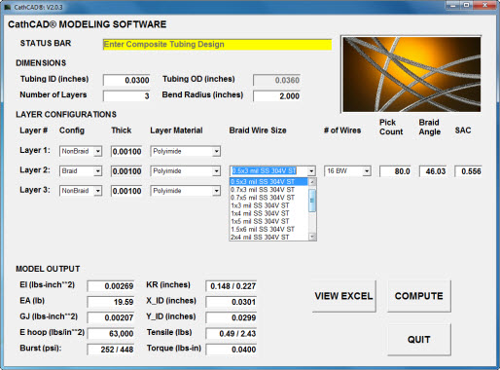Select 1x3 mil SS 304V ST option
The height and width of the screenshot is (370, 500).
point(268,205)
